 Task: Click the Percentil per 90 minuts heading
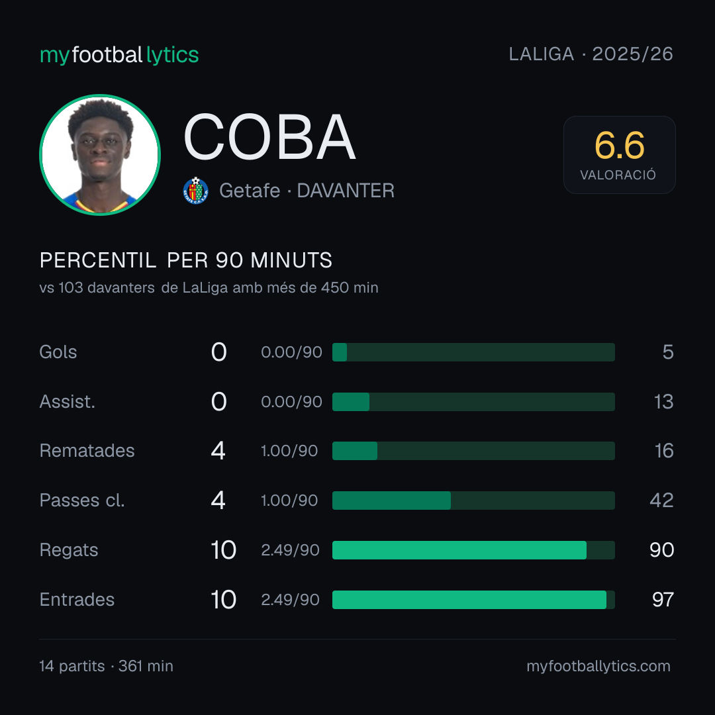(185, 260)
